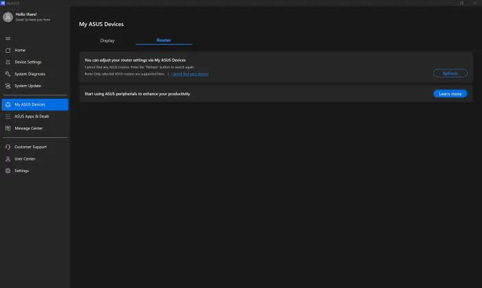Screen dimensions: 482x288
Task: Close the MyASUS window
Action: coord(475,3)
